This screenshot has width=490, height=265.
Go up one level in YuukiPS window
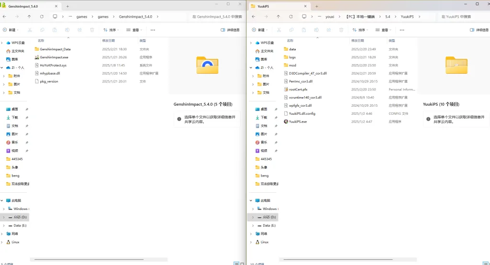click(x=278, y=17)
